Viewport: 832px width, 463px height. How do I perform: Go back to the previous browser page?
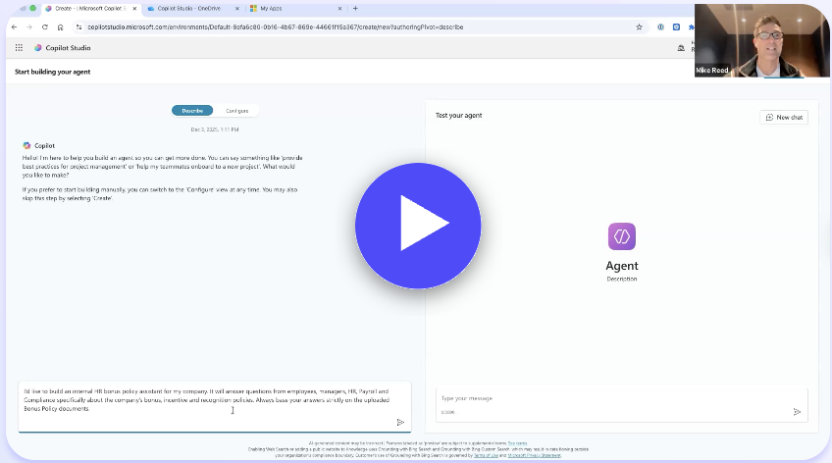click(14, 26)
